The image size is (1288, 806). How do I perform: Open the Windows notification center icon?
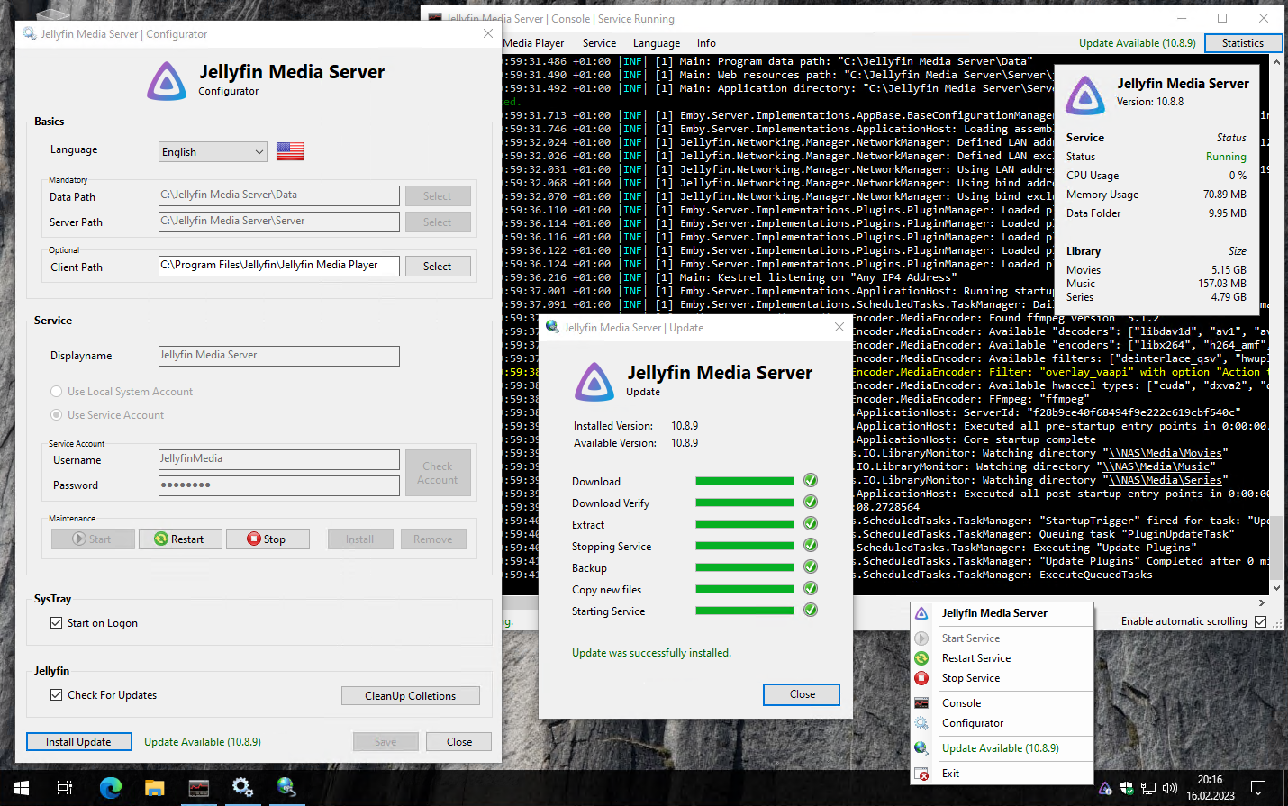coord(1259,788)
